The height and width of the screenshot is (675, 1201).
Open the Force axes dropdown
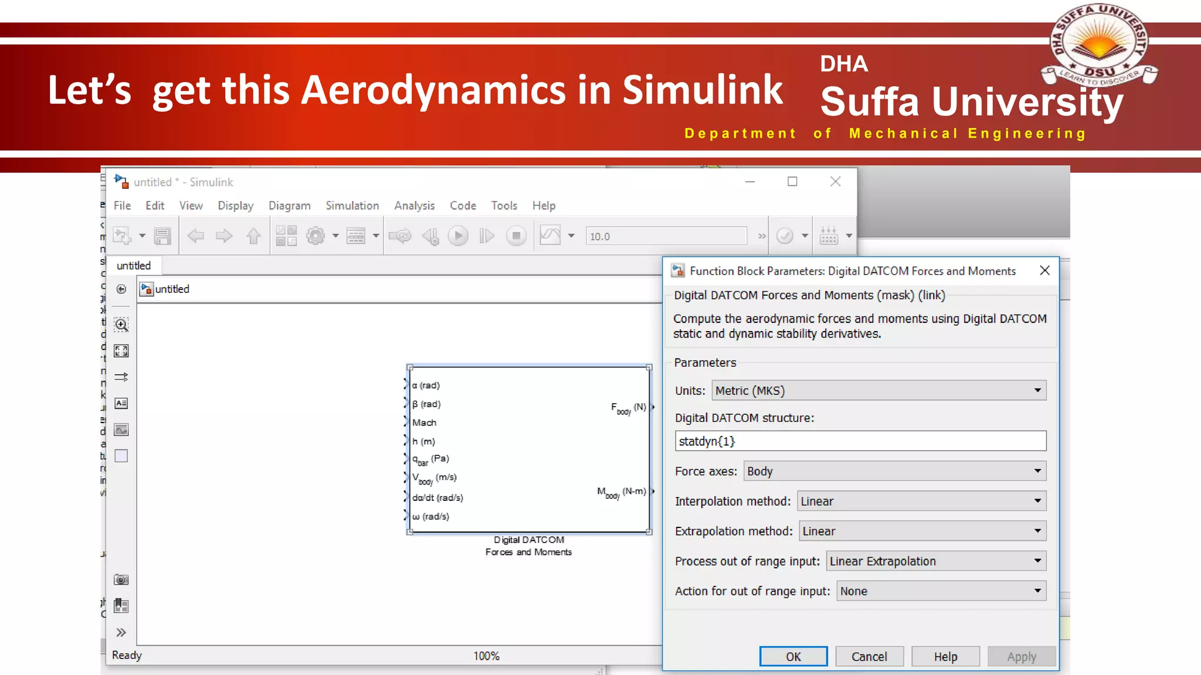(x=895, y=471)
